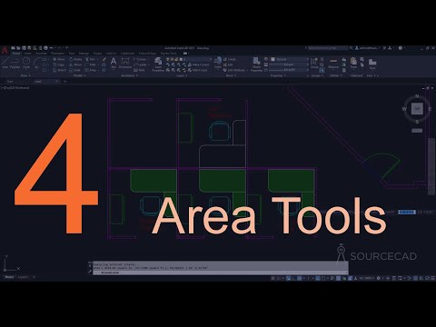436x327 pixels.
Task: Open the AutoCAD application menu
Action: (5, 50)
